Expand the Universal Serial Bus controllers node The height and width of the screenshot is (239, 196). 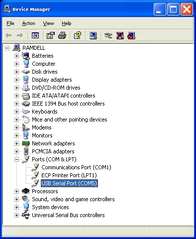16,215
